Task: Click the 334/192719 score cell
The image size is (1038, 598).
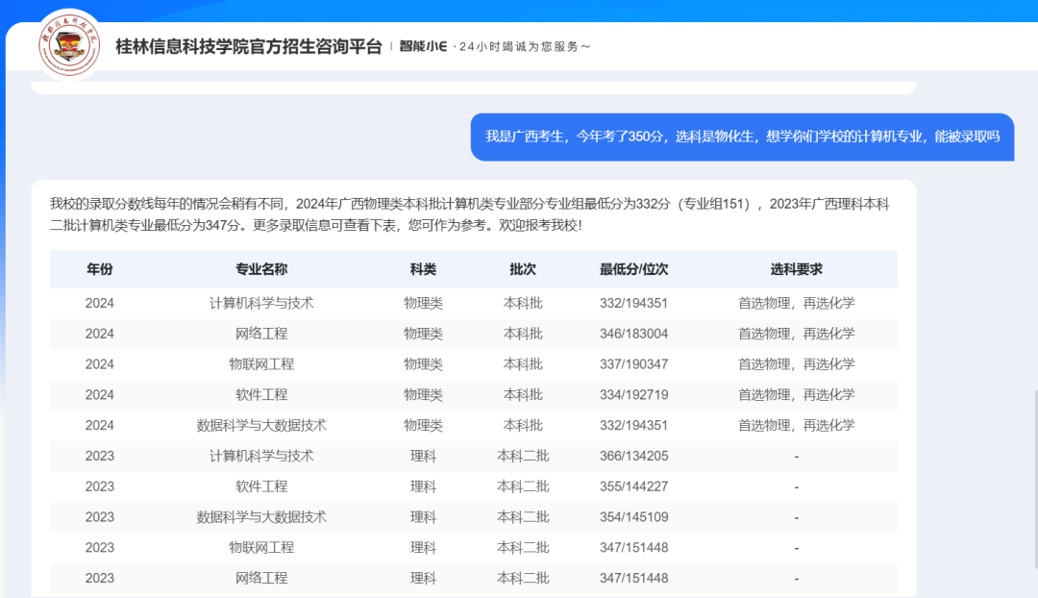Action: pos(633,395)
